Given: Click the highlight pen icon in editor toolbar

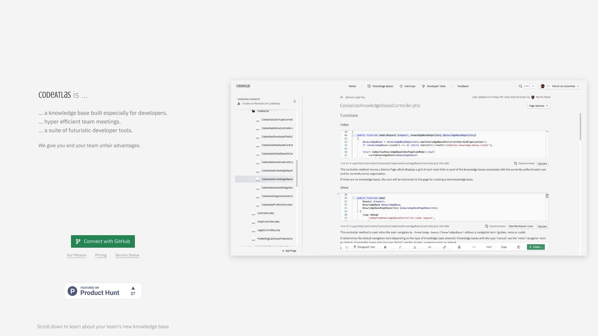Looking at the screenshot, I should pyautogui.click(x=459, y=247).
